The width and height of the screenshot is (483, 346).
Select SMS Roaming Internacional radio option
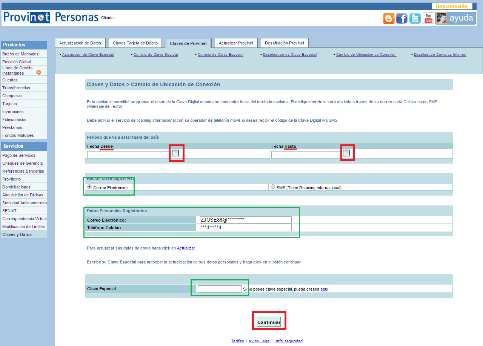click(x=273, y=187)
